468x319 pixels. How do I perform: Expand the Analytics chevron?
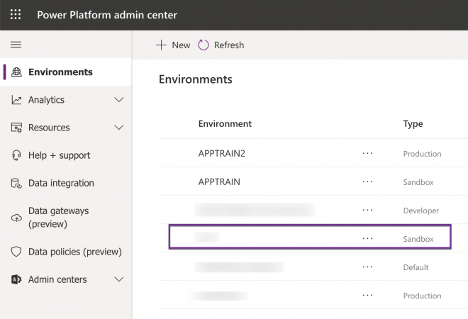[x=119, y=100]
